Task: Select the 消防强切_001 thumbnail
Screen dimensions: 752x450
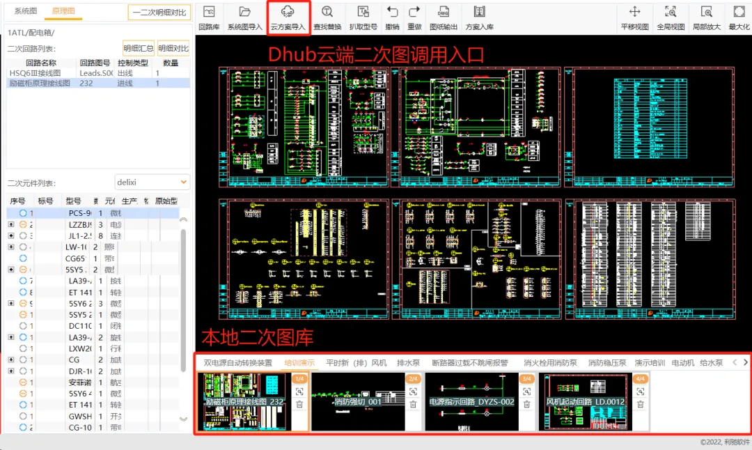Action: (x=359, y=401)
